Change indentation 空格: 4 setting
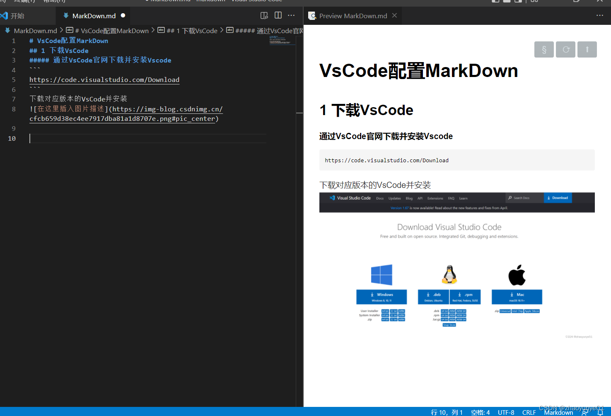The image size is (611, 416). click(480, 412)
